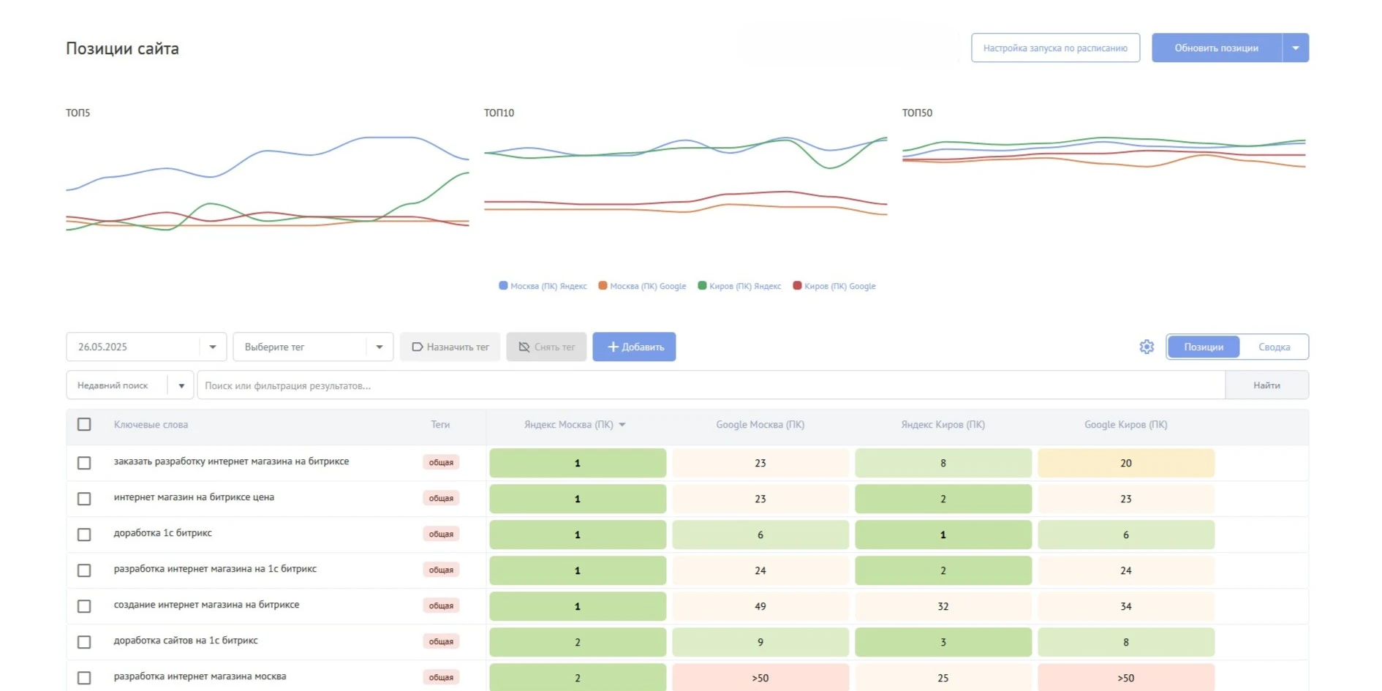Viewport: 1382px width, 691px height.
Task: Open the table settings gear icon
Action: 1146,347
